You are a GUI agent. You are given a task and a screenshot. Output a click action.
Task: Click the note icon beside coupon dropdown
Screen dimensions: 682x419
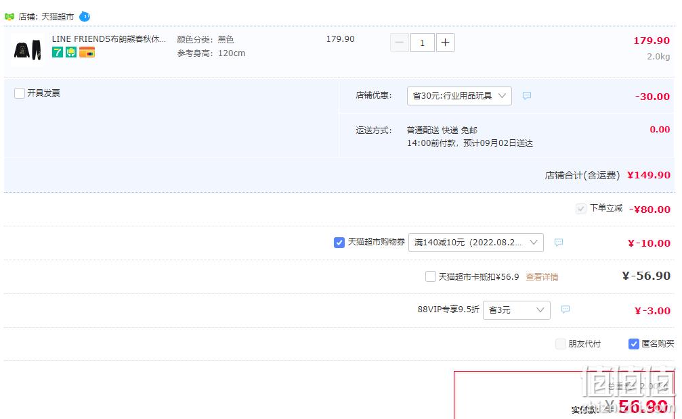coord(559,243)
